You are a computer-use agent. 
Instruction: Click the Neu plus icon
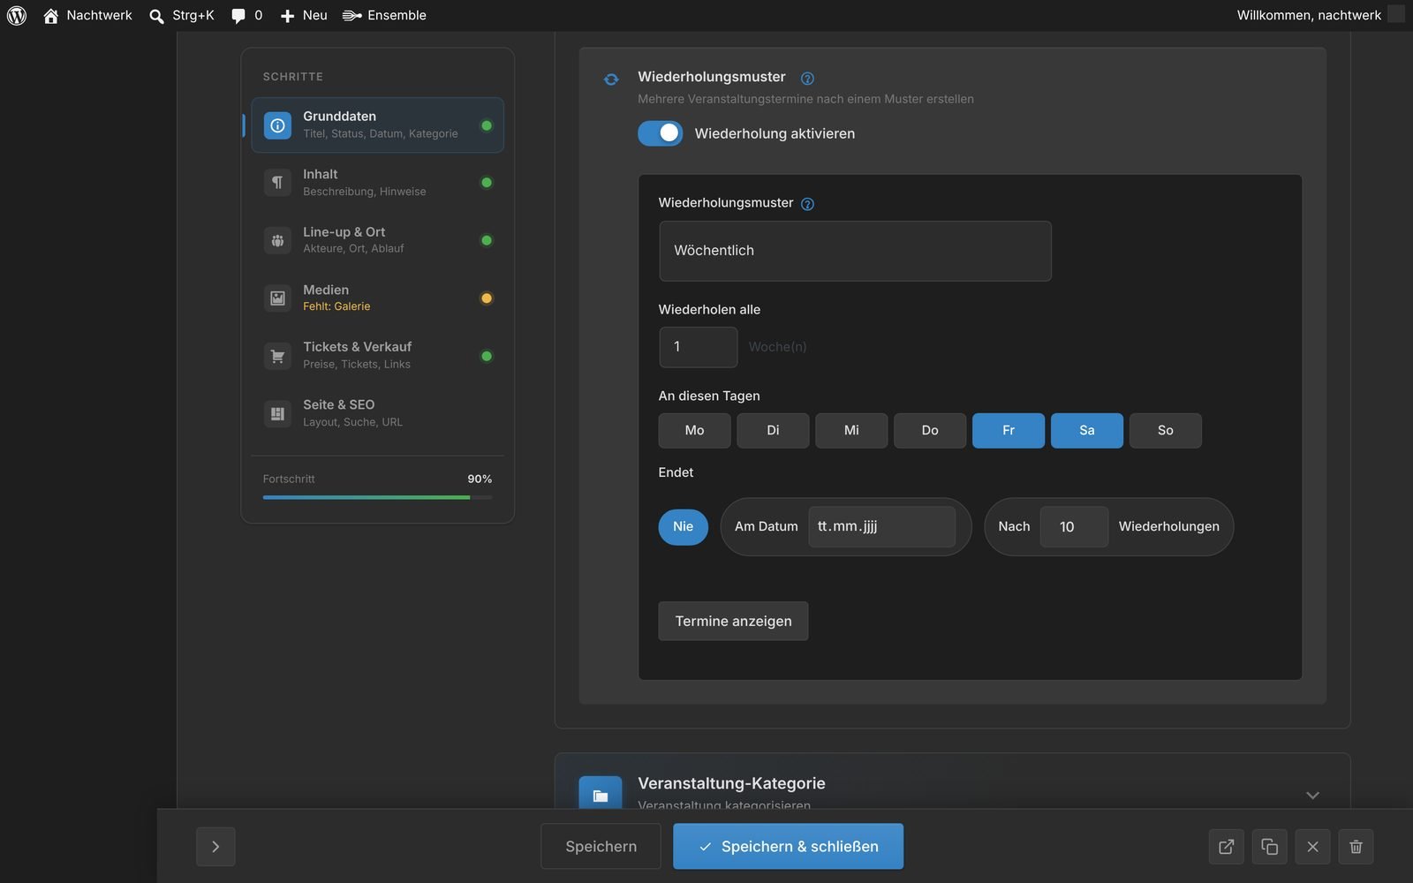pos(287,16)
